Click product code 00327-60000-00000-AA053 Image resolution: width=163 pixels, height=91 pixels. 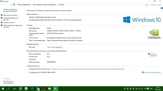point(47,73)
